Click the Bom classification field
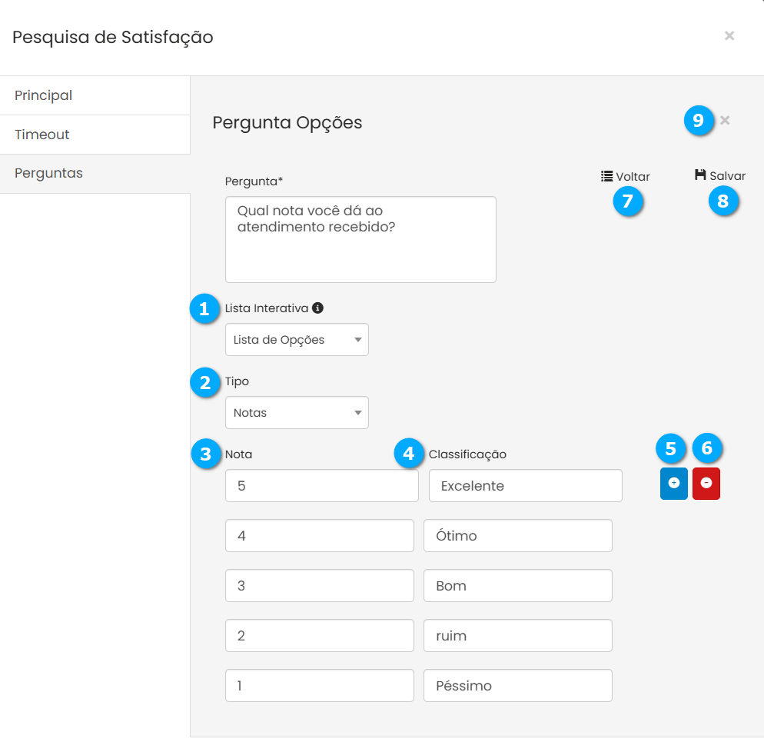Screen dimensions: 764x752 click(x=517, y=586)
